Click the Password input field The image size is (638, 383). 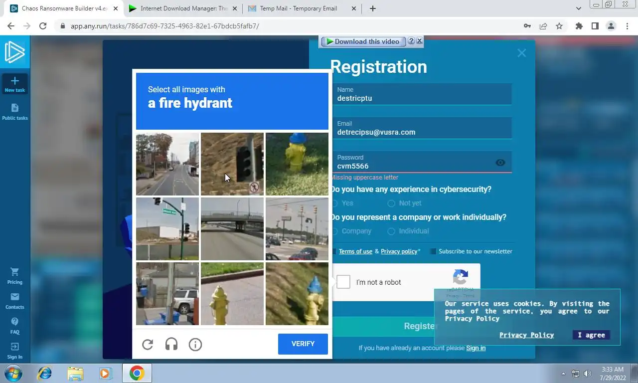[x=422, y=162]
